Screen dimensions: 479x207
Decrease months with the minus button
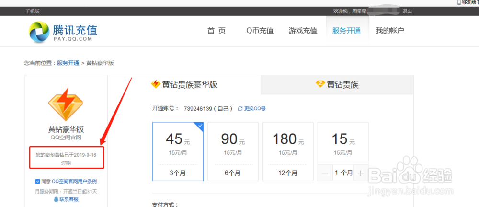[x=325, y=173]
